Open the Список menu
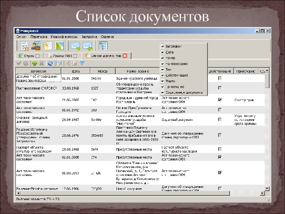Viewport: 285px width, 214px height. (22, 37)
